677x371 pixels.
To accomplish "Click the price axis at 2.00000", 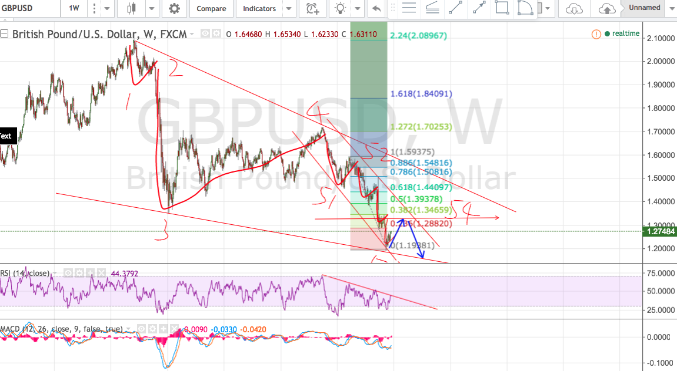I will coord(661,61).
